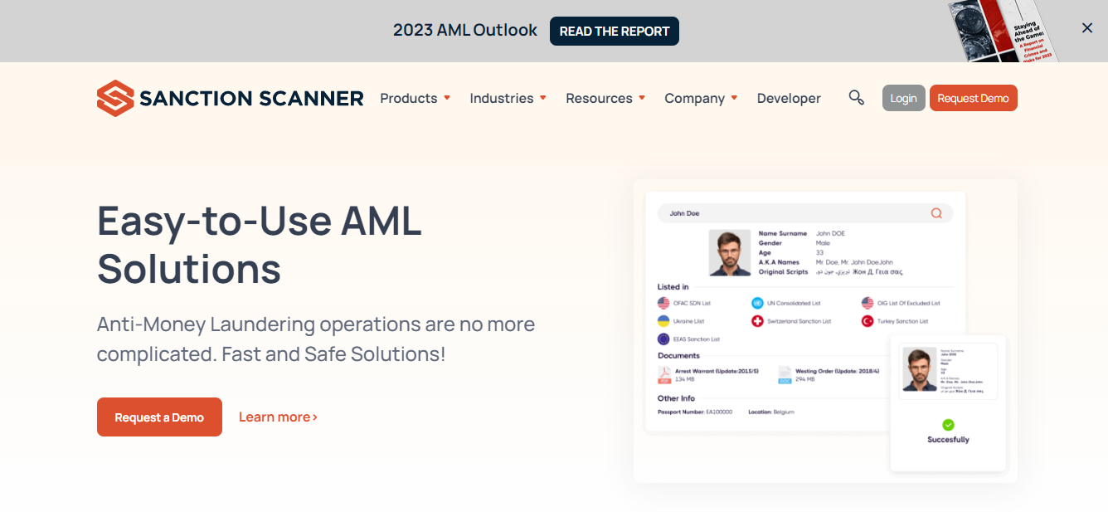This screenshot has width=1108, height=512.
Task: Click the Turkey Sanction List flag icon
Action: pos(867,321)
